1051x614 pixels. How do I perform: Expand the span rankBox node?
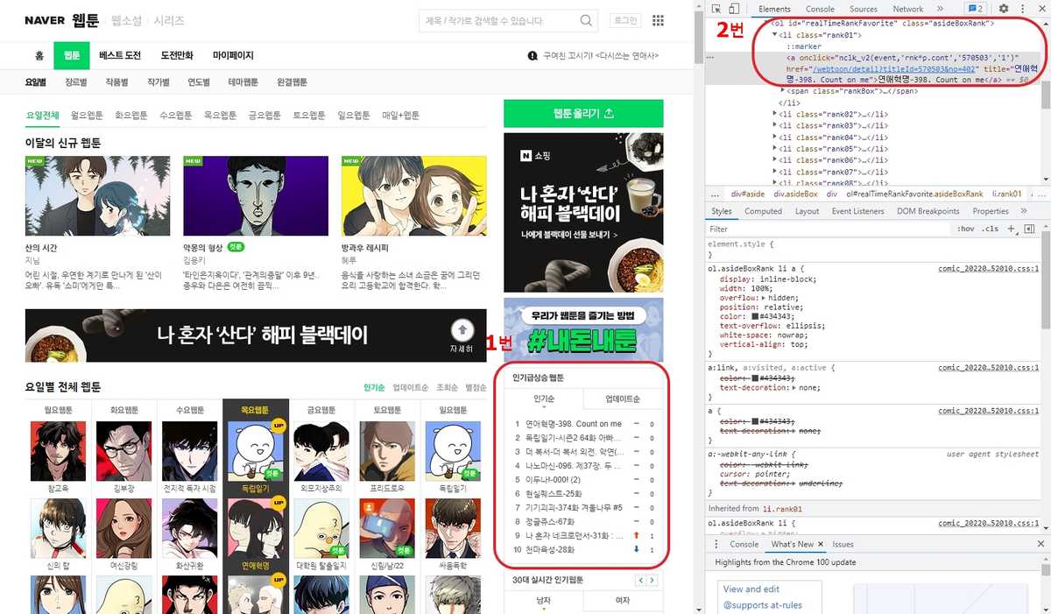click(782, 90)
